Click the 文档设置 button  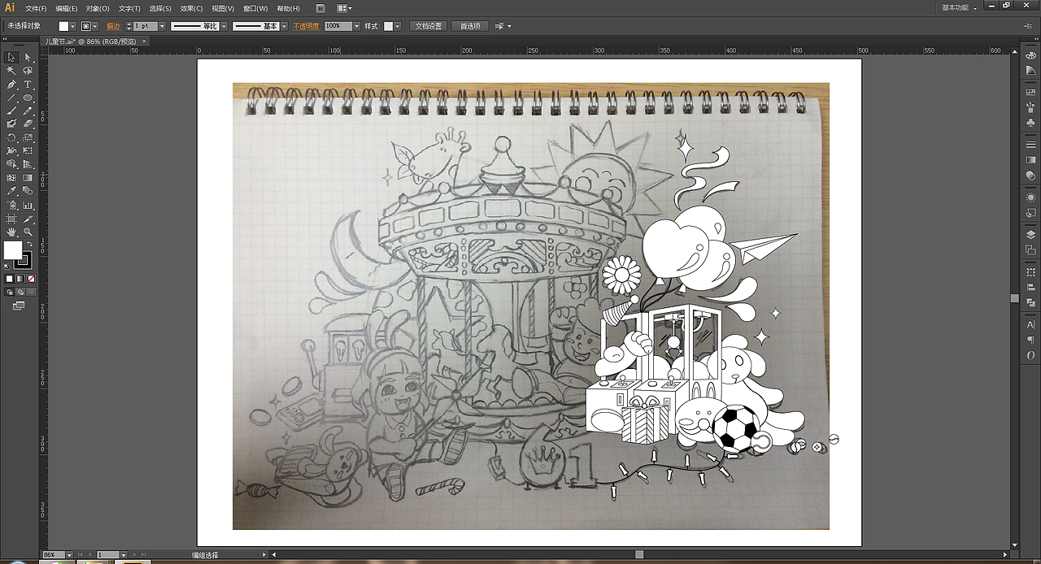click(429, 26)
